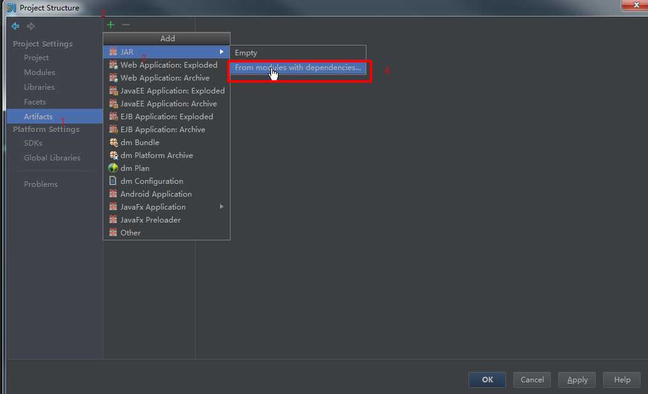Select dm Platform Archive type
Viewport: 648px width, 394px height.
[166, 156]
